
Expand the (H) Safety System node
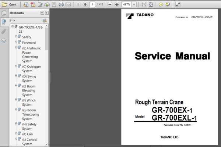click(x=16, y=123)
